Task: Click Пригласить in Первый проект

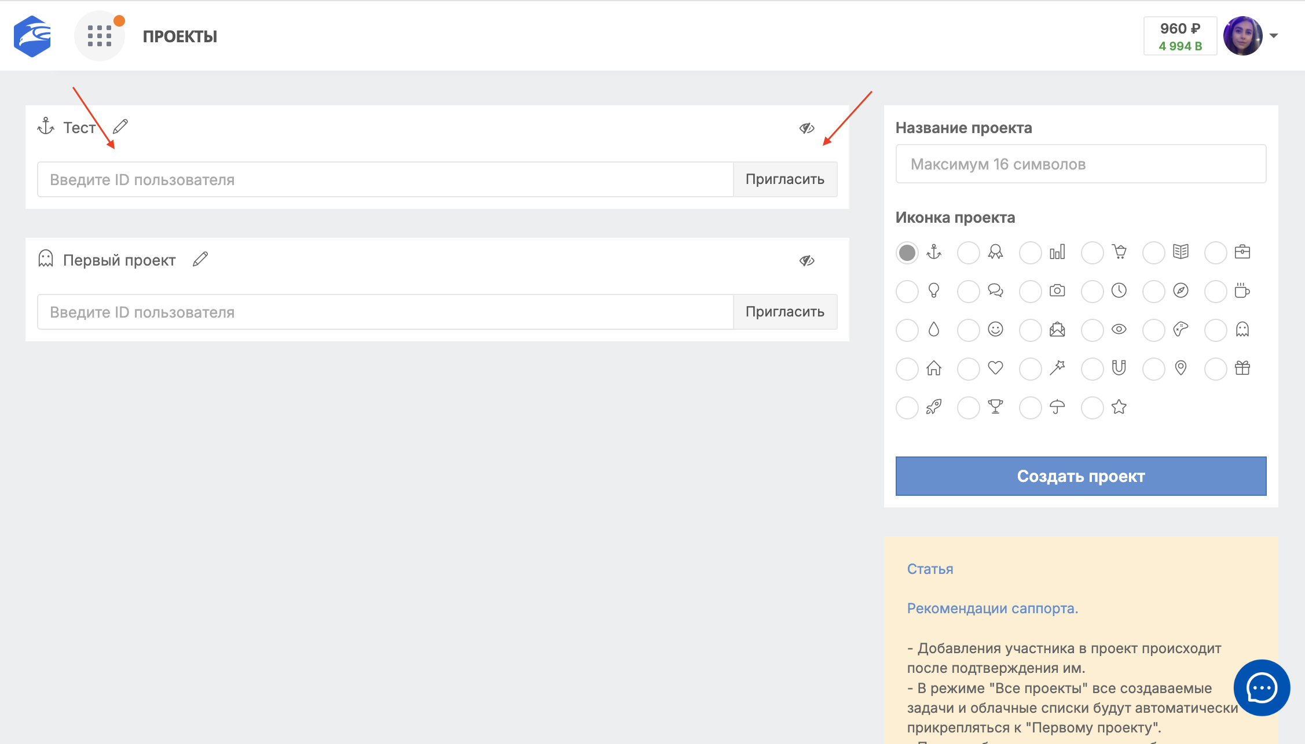Action: (785, 312)
